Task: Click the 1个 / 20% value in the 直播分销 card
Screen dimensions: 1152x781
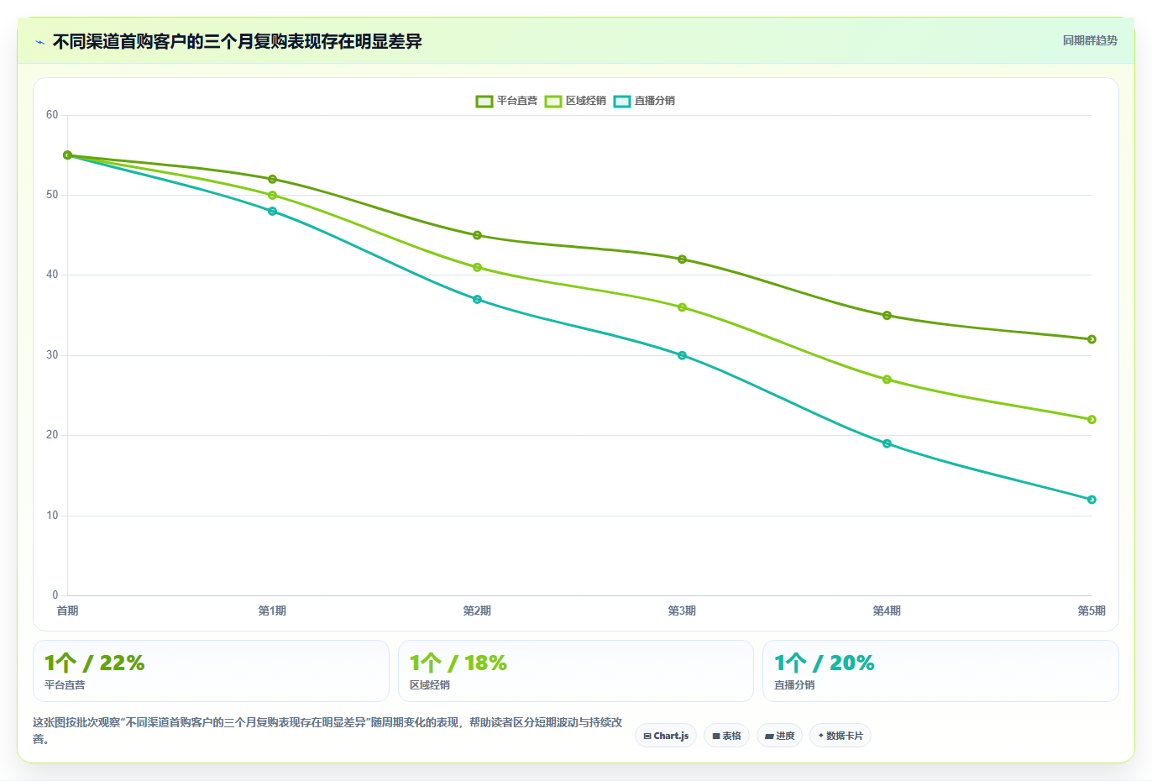Action: pos(825,663)
